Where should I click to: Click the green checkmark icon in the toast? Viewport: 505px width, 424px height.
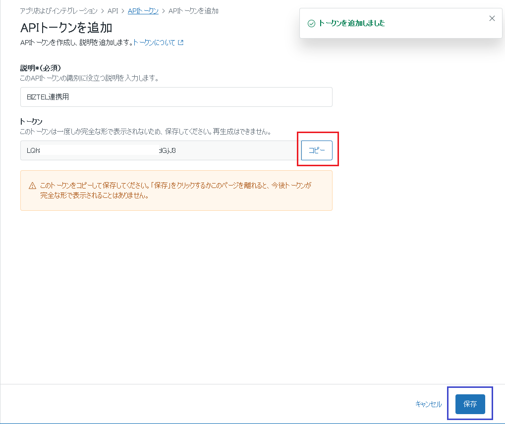[x=311, y=23]
